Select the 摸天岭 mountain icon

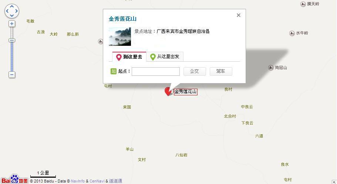coord(303,4)
